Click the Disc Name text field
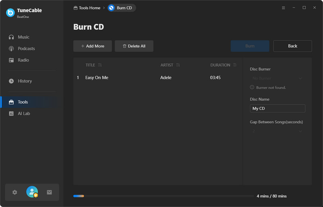 pos(277,108)
